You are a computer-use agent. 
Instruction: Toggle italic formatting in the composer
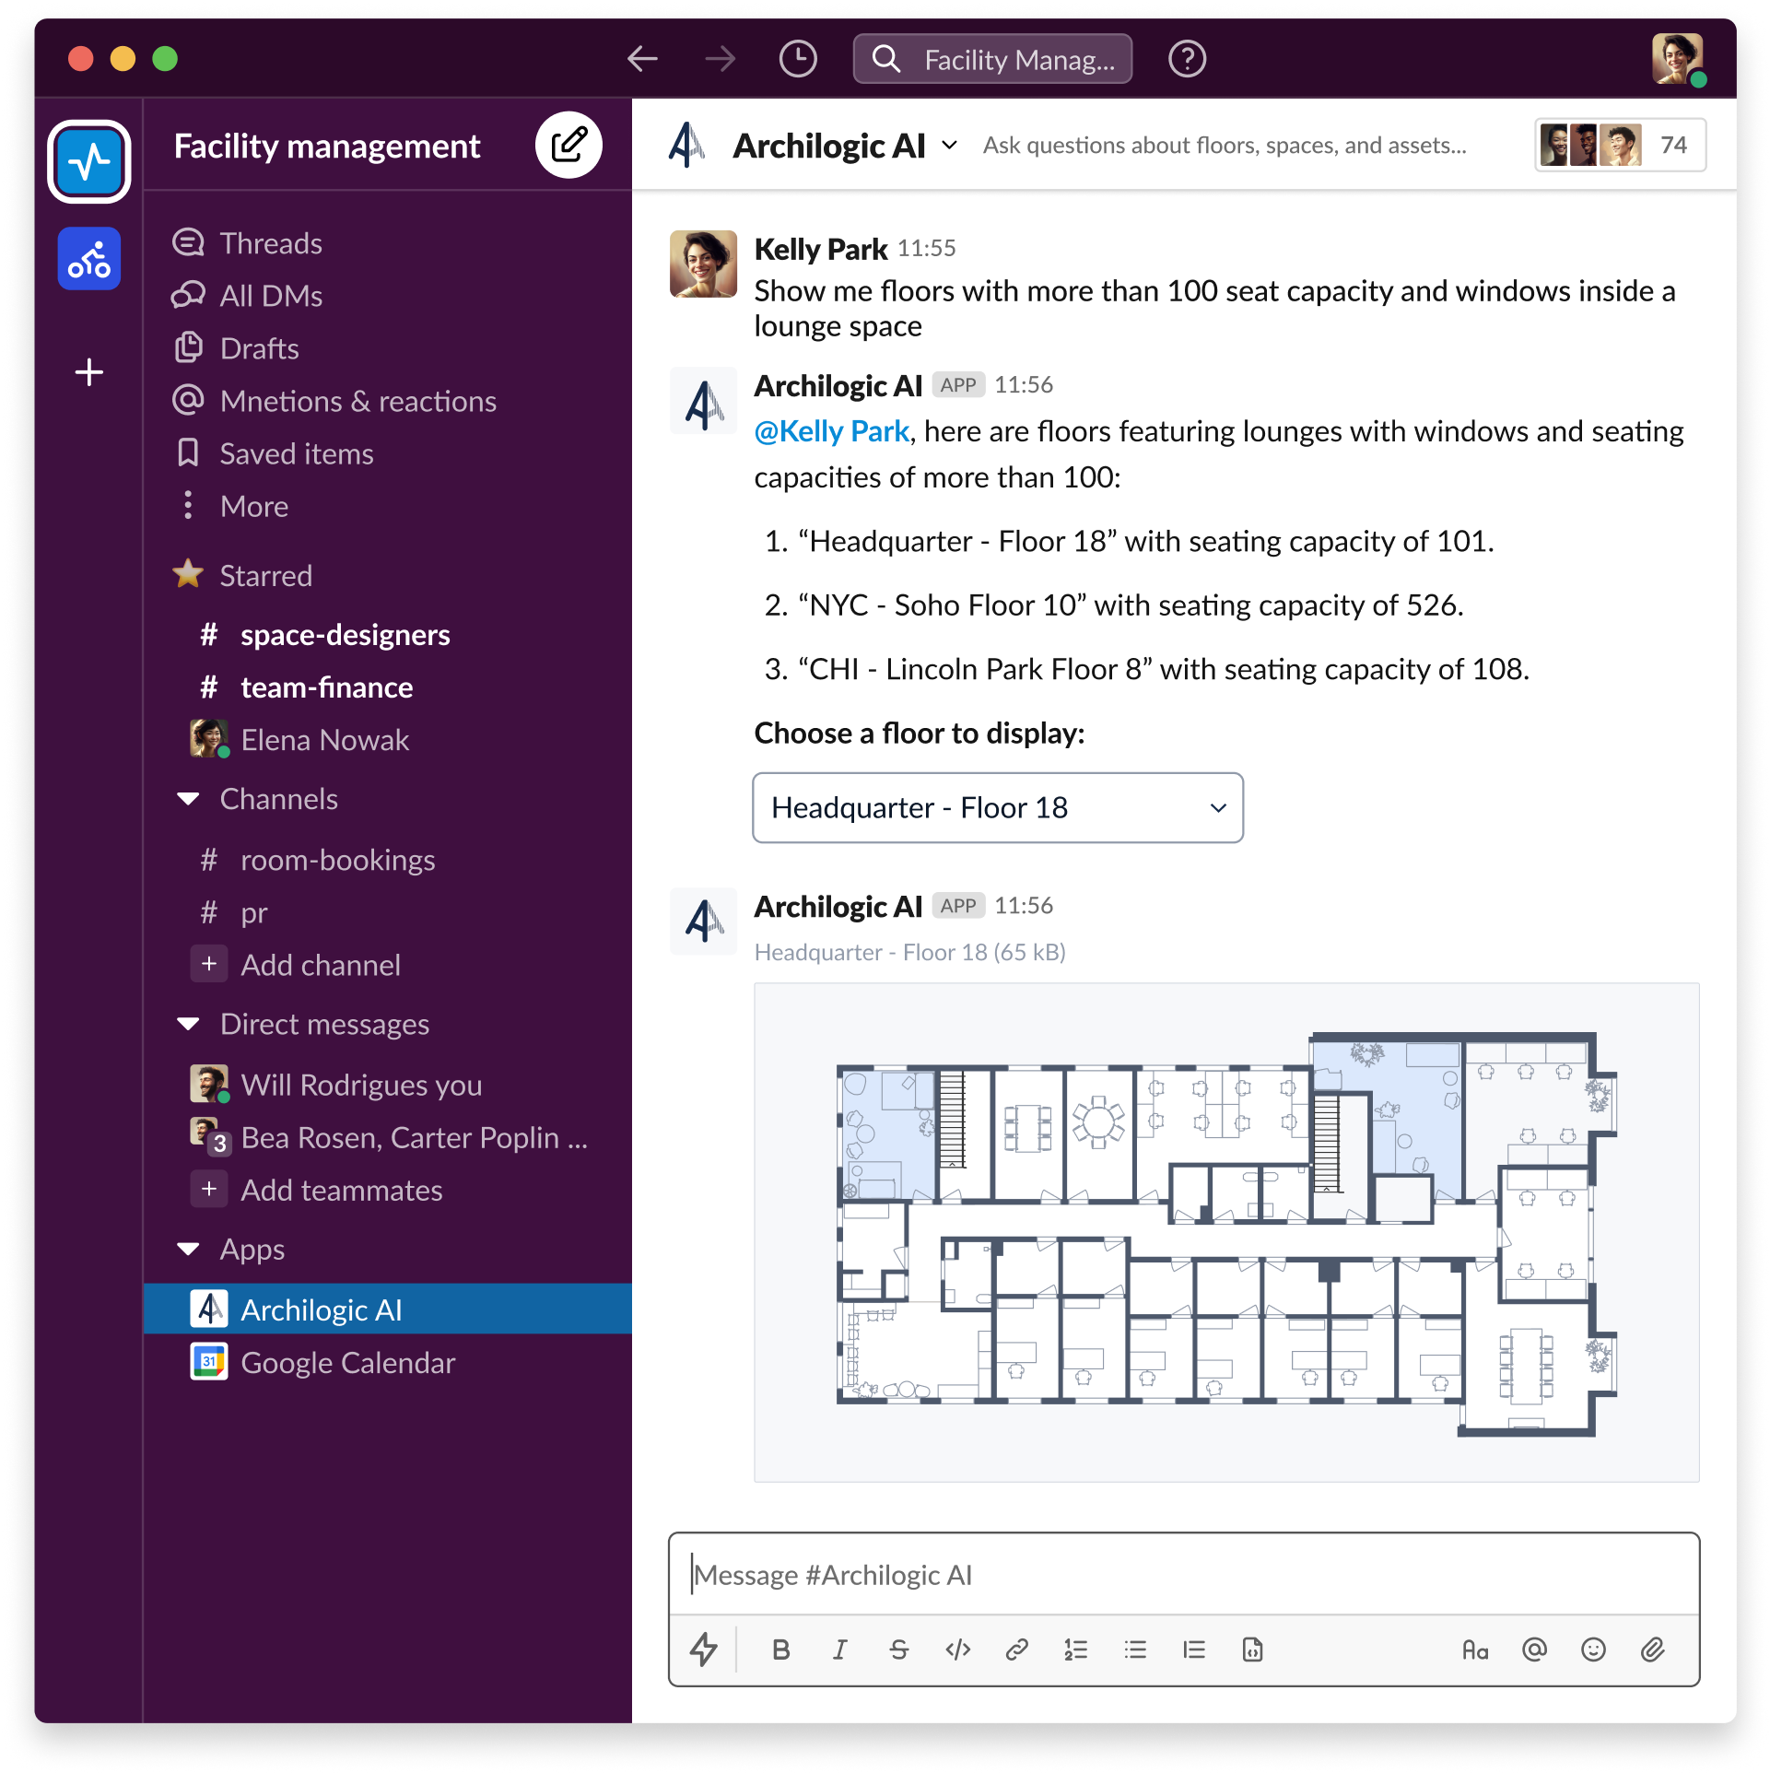tap(839, 1650)
